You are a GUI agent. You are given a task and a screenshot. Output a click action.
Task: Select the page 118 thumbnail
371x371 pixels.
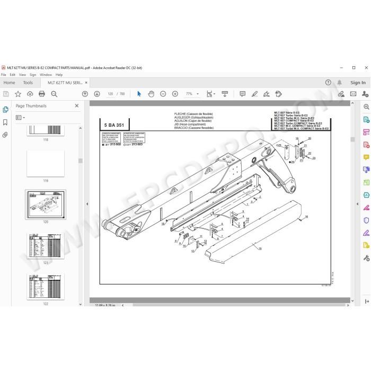click(x=46, y=130)
